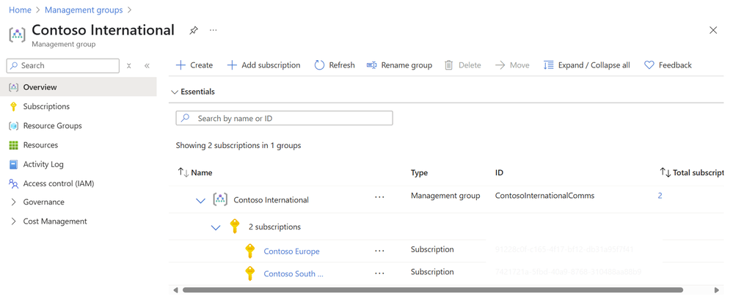Collapse the Contoso International tree row
The image size is (733, 305).
(200, 200)
